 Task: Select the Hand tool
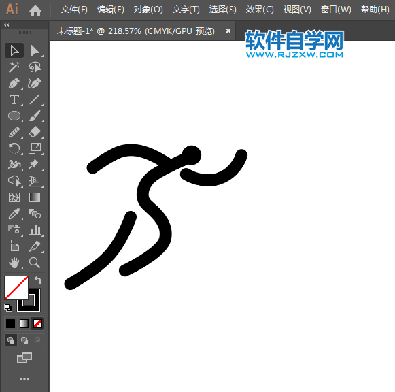click(x=14, y=263)
